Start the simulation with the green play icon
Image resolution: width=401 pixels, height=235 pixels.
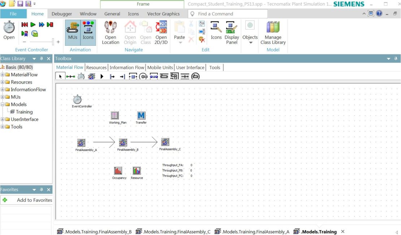coord(33,25)
